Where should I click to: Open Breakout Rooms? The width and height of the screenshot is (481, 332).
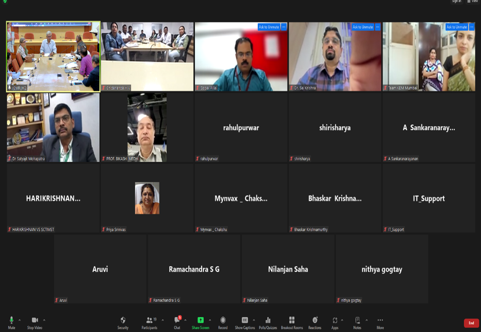click(x=292, y=323)
